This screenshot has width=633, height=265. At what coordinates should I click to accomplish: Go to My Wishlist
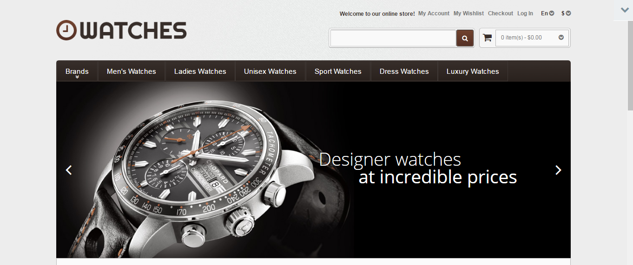pyautogui.click(x=468, y=13)
